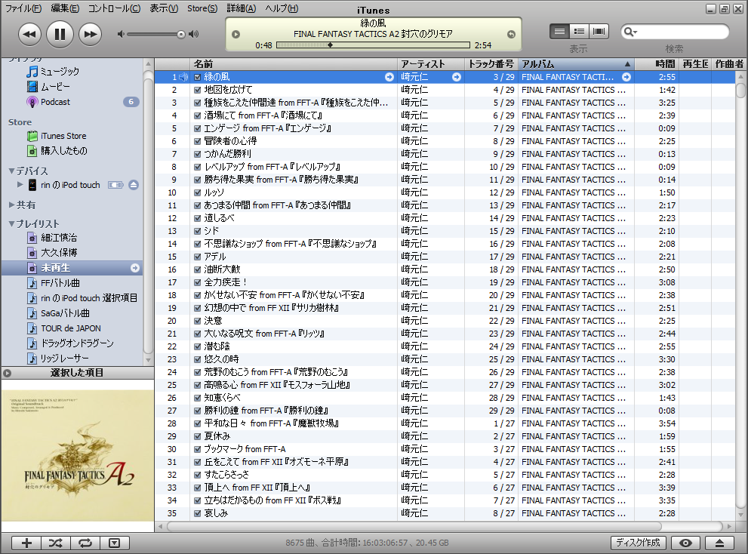Jump to current song via display arrow

(x=511, y=35)
